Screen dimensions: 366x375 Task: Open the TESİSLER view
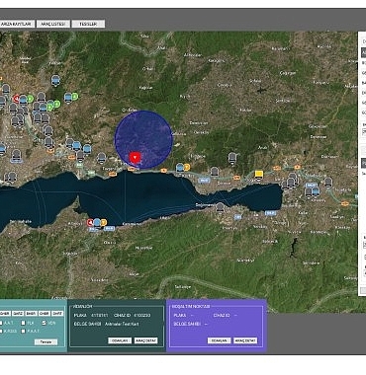point(88,24)
